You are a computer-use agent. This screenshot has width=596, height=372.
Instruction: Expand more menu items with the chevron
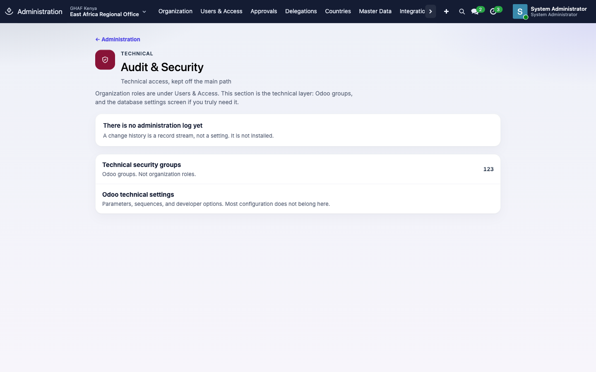point(430,11)
